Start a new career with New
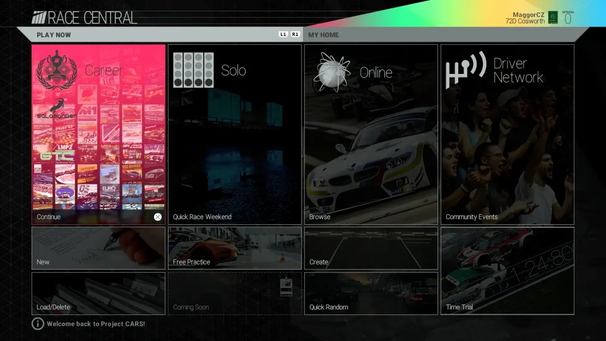 click(98, 248)
